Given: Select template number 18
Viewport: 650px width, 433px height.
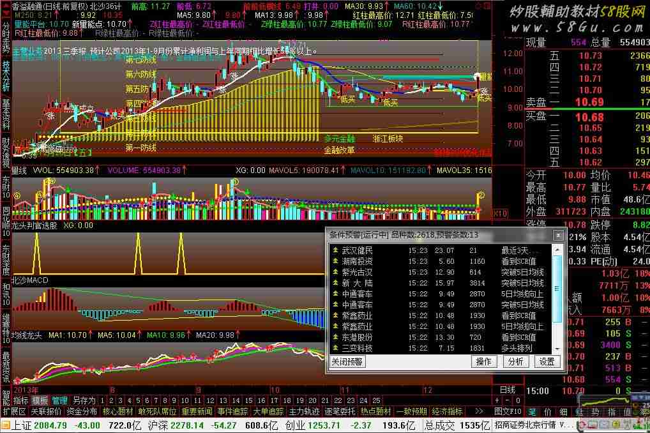Looking at the screenshot, I should pyautogui.click(x=287, y=400).
